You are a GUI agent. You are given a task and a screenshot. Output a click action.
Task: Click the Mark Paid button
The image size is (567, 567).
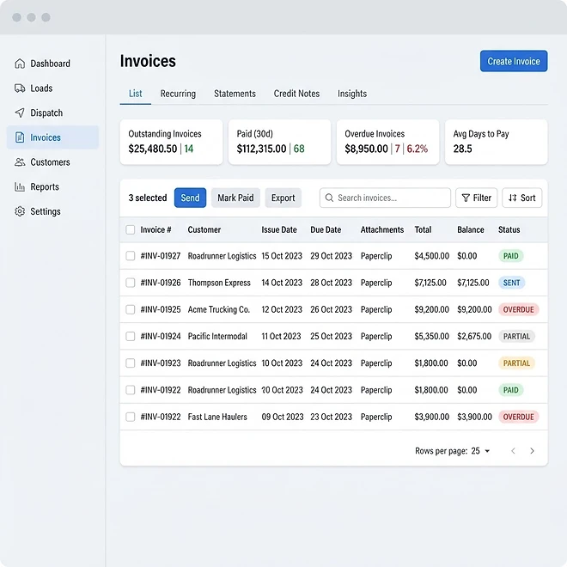pos(235,198)
